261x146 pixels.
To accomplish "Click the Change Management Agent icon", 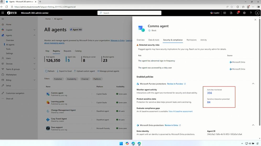I will click(x=48, y=111).
